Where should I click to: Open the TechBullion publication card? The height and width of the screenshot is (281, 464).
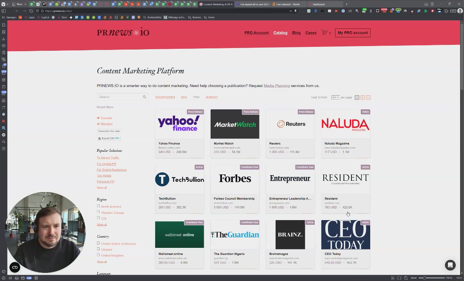(x=179, y=189)
